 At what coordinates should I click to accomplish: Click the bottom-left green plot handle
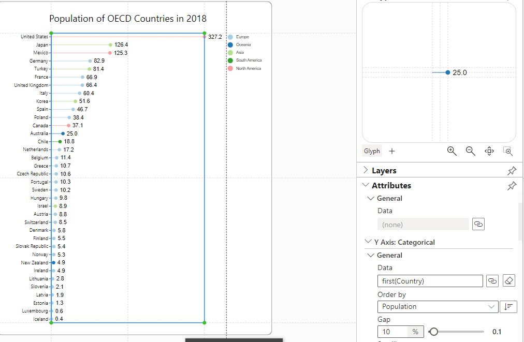pos(51,323)
